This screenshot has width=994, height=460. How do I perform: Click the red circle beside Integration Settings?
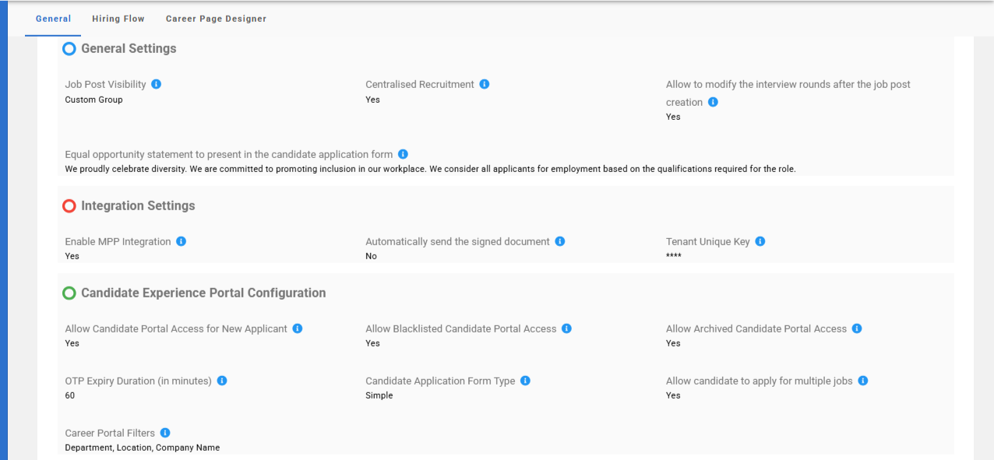pyautogui.click(x=69, y=206)
